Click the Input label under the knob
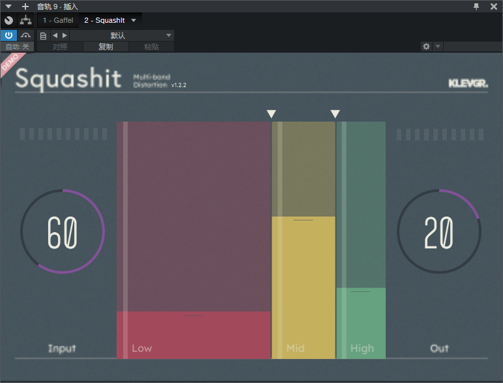This screenshot has height=383, width=503. 62,349
